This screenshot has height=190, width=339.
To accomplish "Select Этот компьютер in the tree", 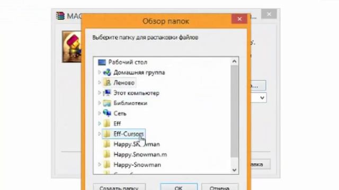I will click(137, 93).
